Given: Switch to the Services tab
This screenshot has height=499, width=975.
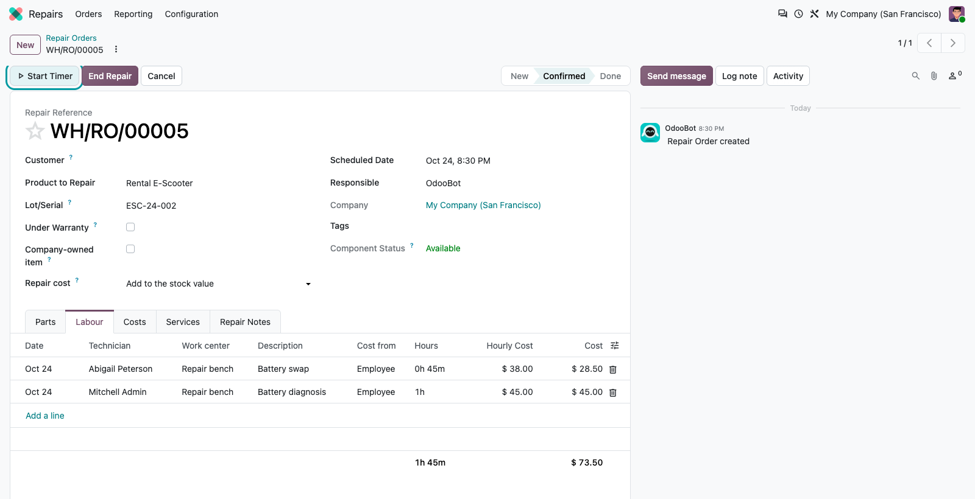Looking at the screenshot, I should 183,322.
